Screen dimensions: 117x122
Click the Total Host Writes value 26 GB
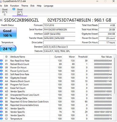107,30
